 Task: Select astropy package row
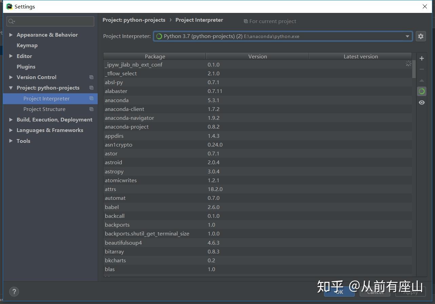pos(258,171)
